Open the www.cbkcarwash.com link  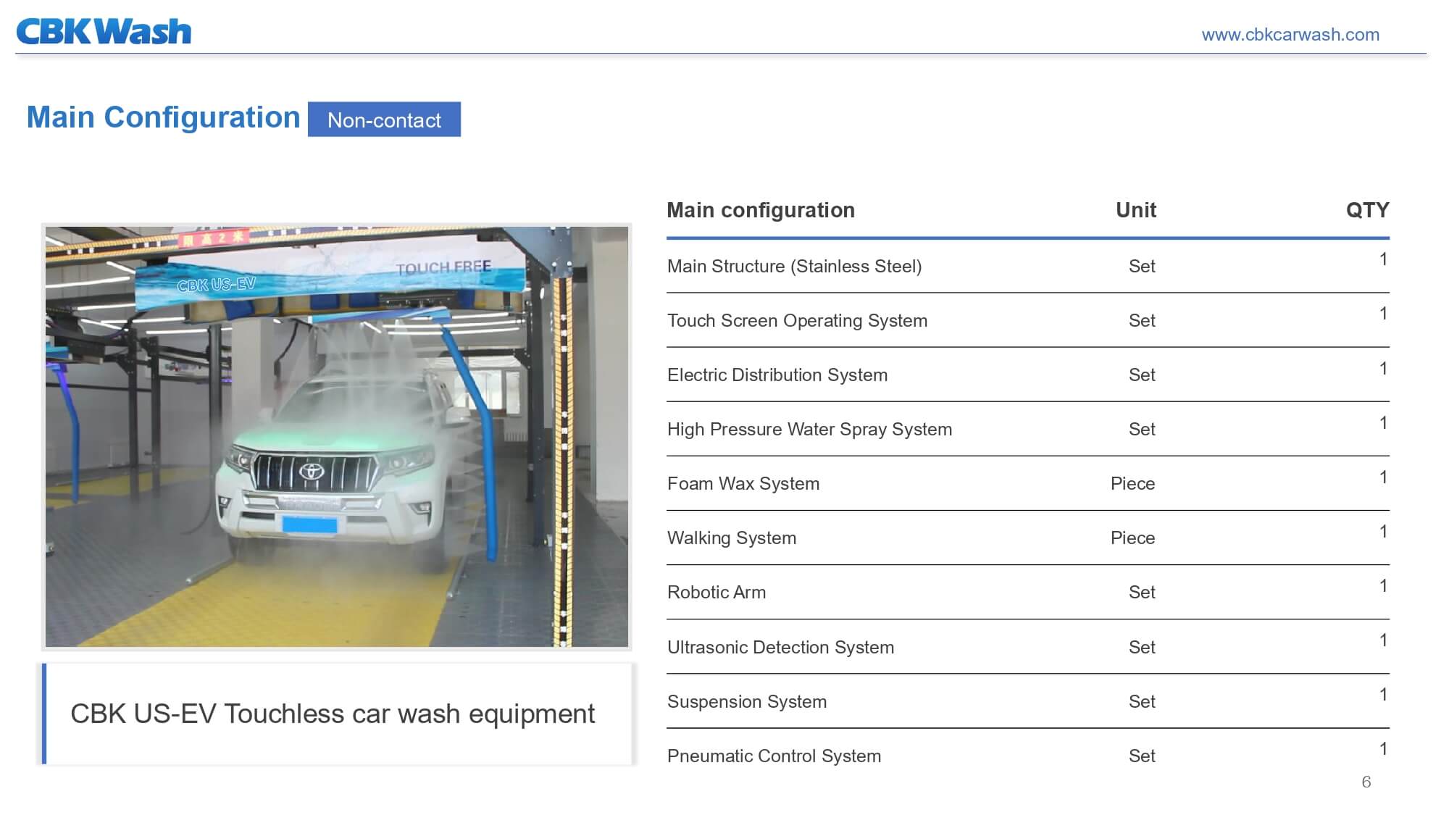point(1290,34)
